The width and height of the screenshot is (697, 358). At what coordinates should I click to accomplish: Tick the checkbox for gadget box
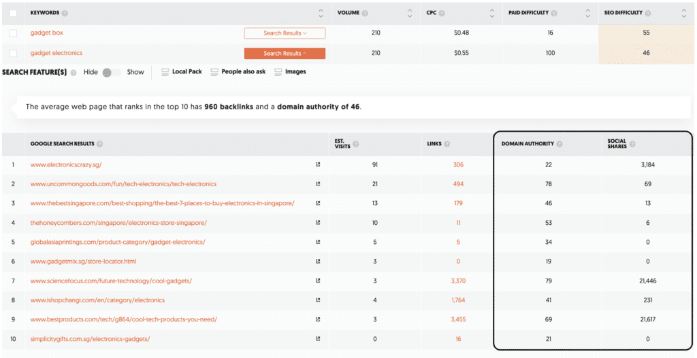coord(14,33)
